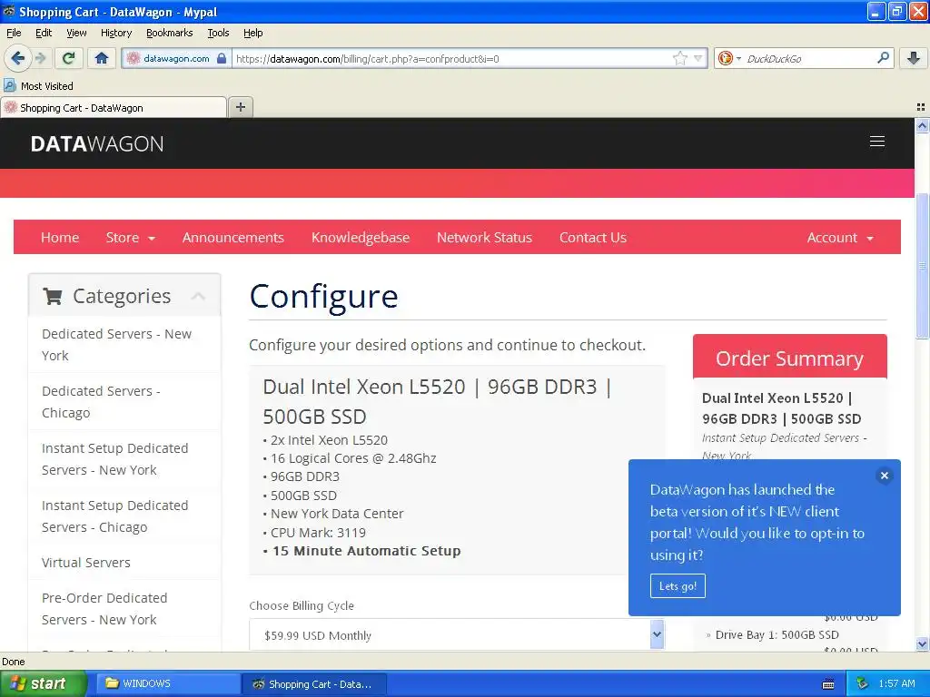Select Instant Setup Dedicated Servers - New York

[124, 458]
